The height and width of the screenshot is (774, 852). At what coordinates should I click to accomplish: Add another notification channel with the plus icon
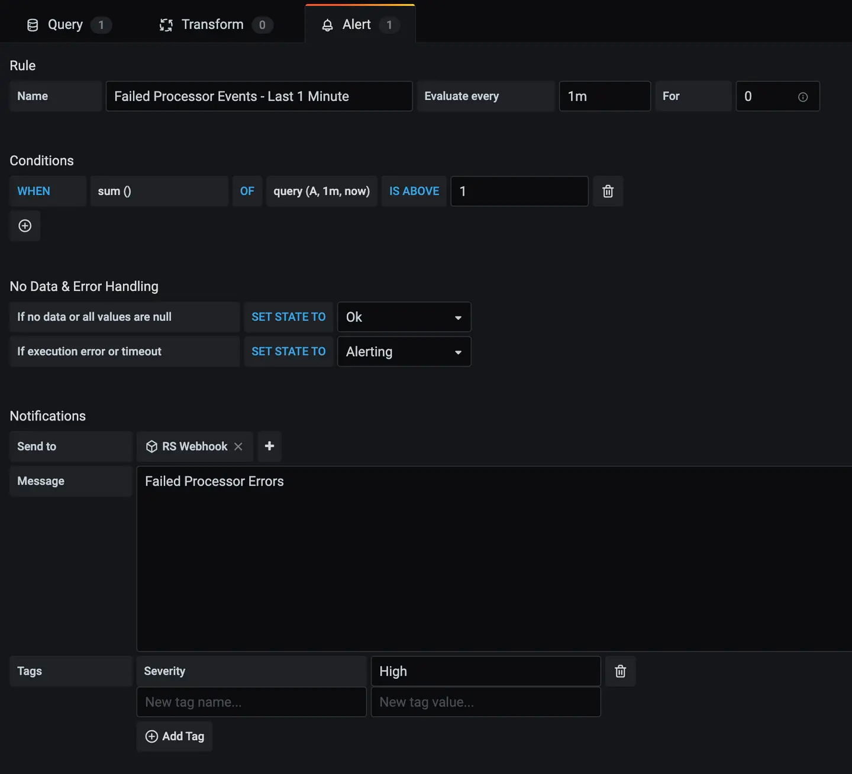269,446
